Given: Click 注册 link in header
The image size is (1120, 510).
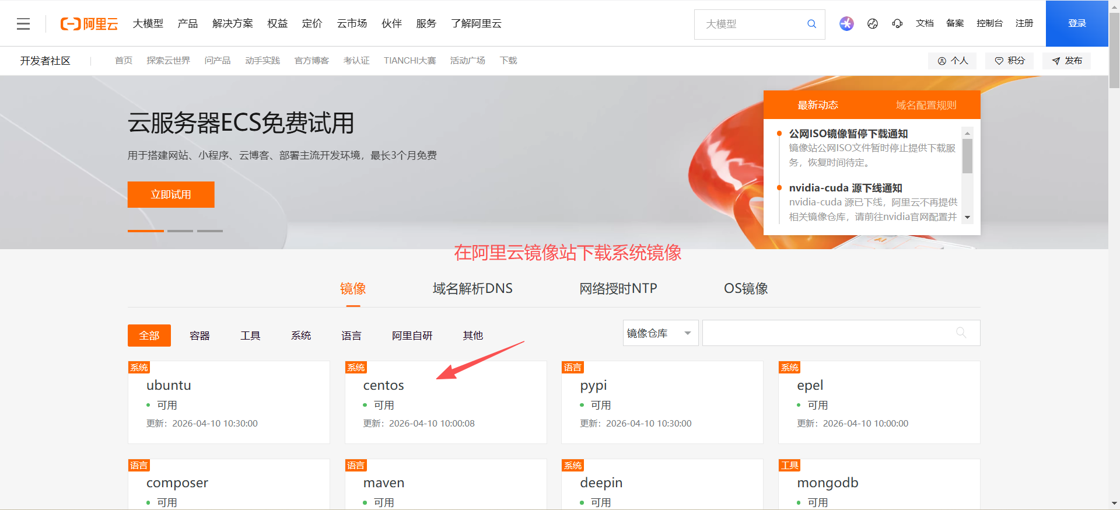Looking at the screenshot, I should click(1024, 23).
